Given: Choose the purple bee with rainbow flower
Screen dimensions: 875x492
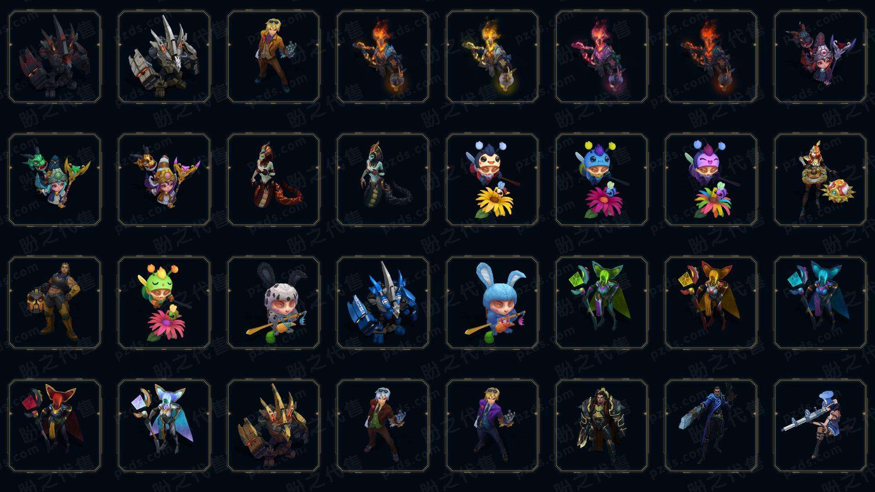Looking at the screenshot, I should tap(711, 179).
